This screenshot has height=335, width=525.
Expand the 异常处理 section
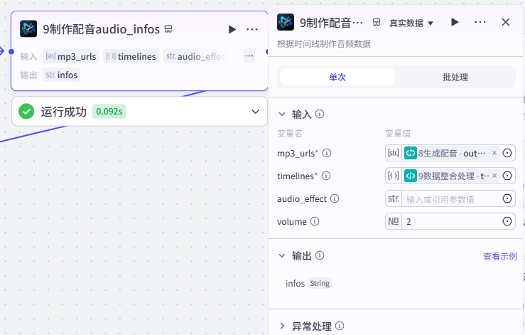(282, 326)
